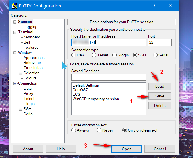Open the Selection category
The image size is (193, 158).
tap(31, 73)
